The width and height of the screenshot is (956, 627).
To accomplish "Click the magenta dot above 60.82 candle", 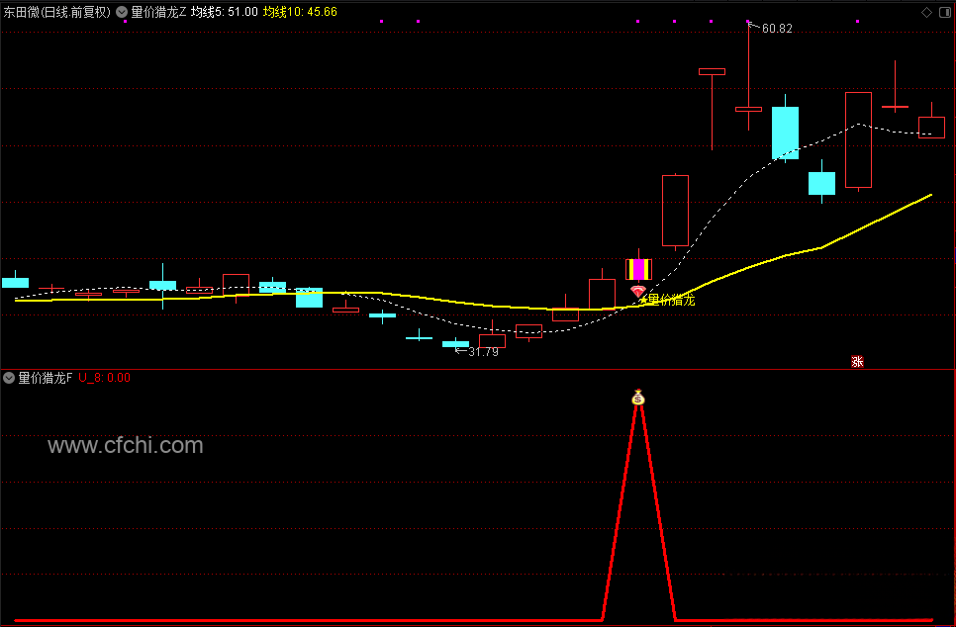I will tap(748, 22).
